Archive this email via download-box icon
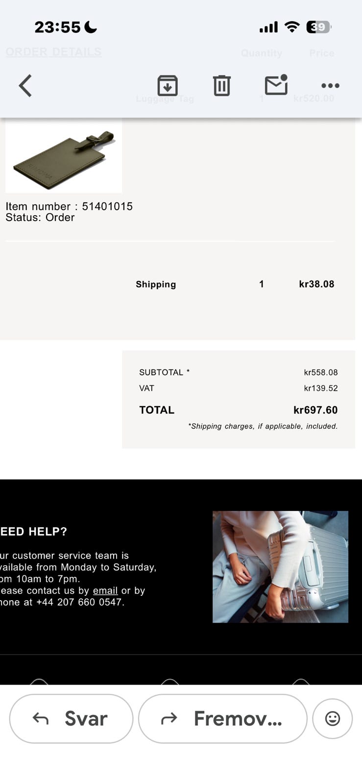The image size is (362, 784). pyautogui.click(x=168, y=86)
